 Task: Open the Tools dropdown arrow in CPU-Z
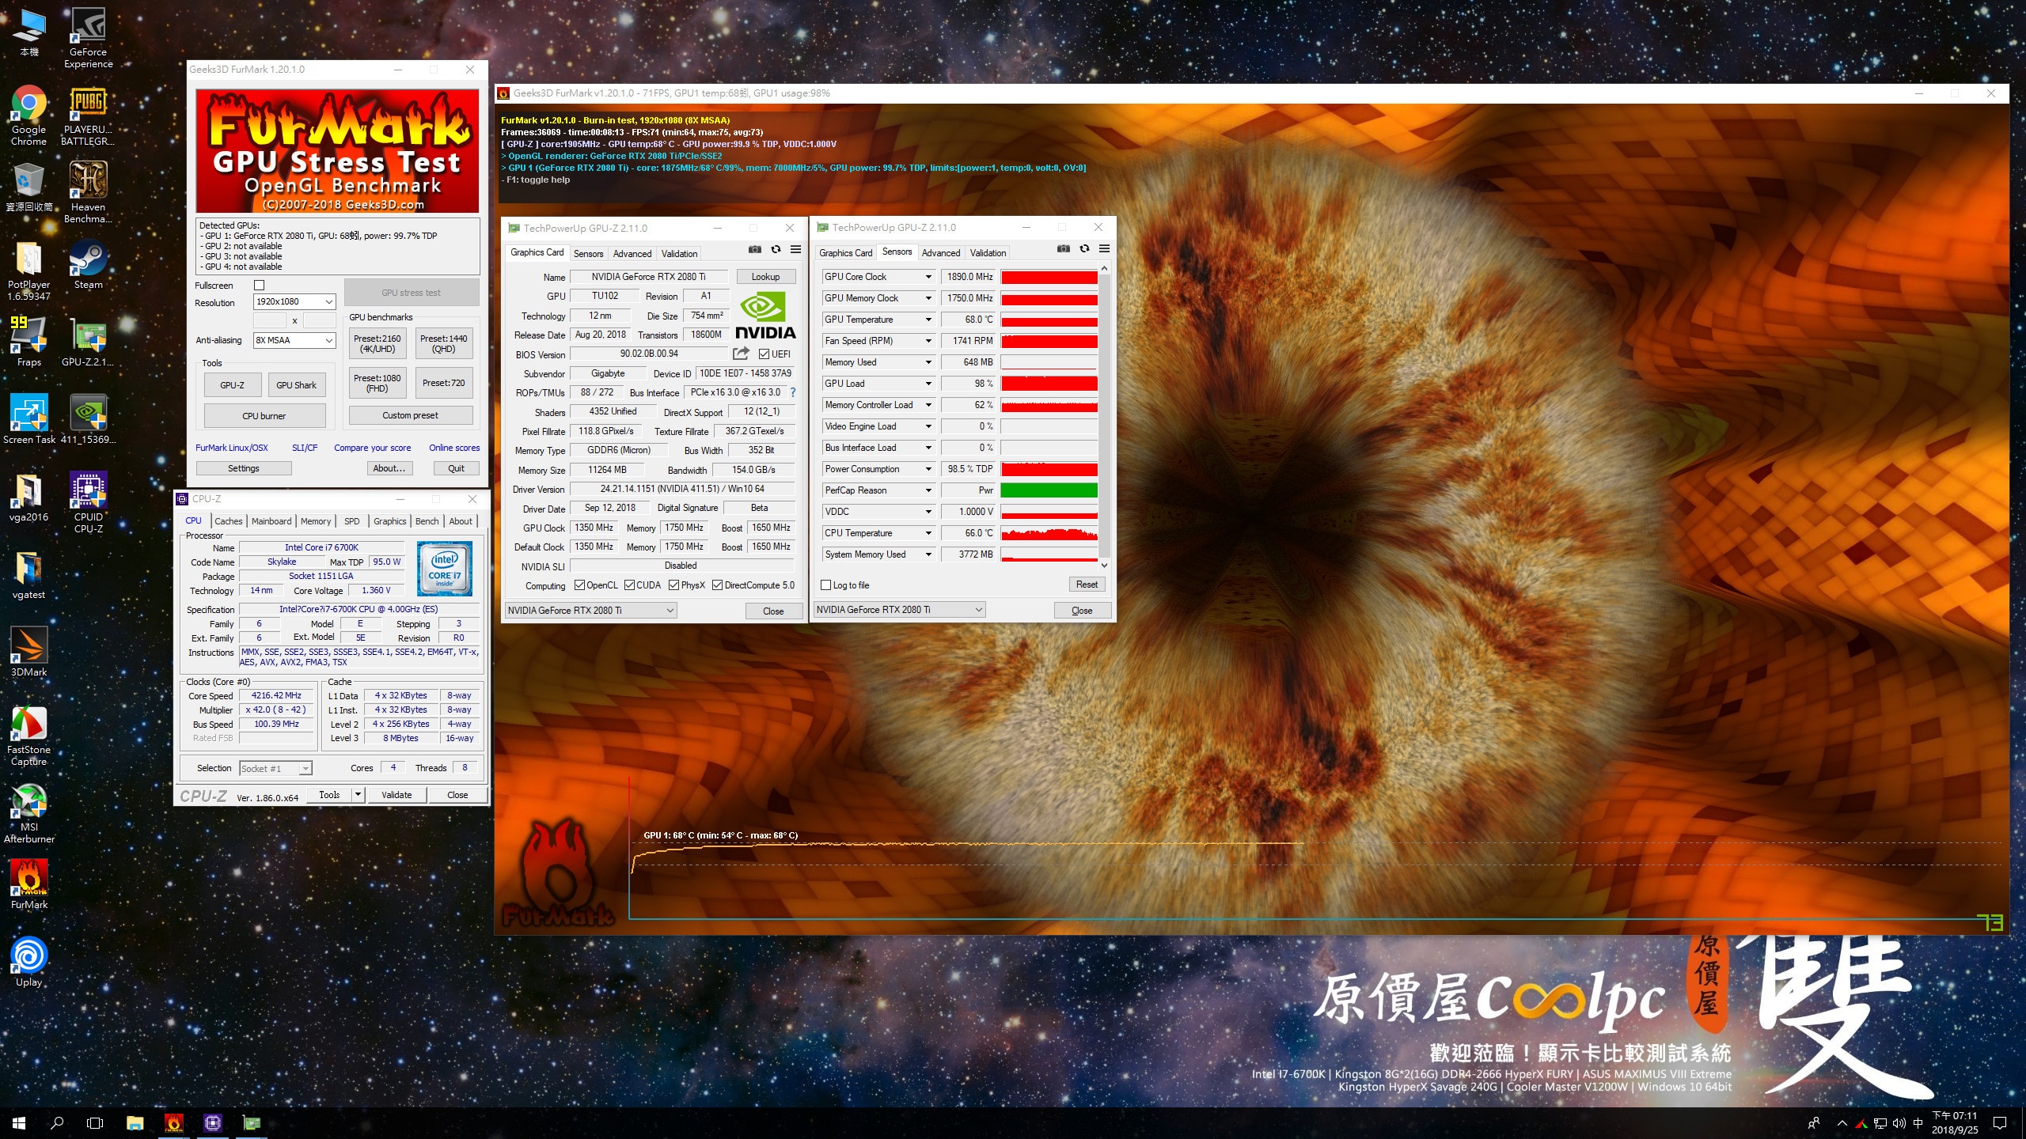pyautogui.click(x=358, y=795)
